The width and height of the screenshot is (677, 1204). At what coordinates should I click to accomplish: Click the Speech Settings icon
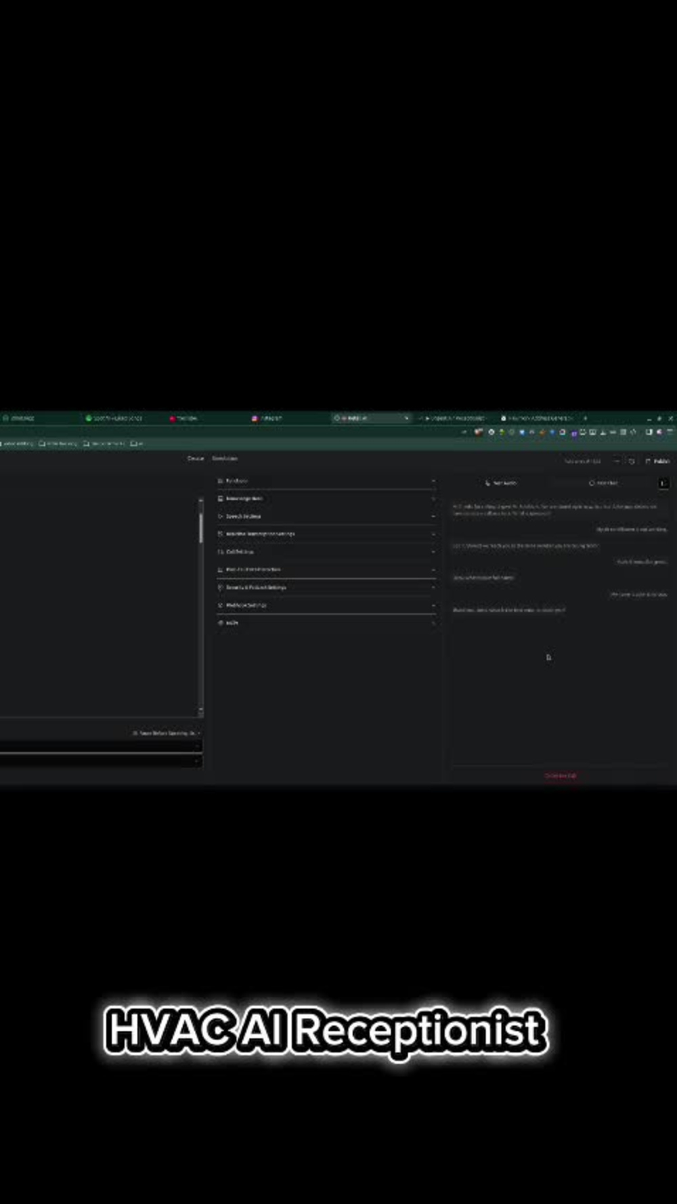(x=220, y=516)
